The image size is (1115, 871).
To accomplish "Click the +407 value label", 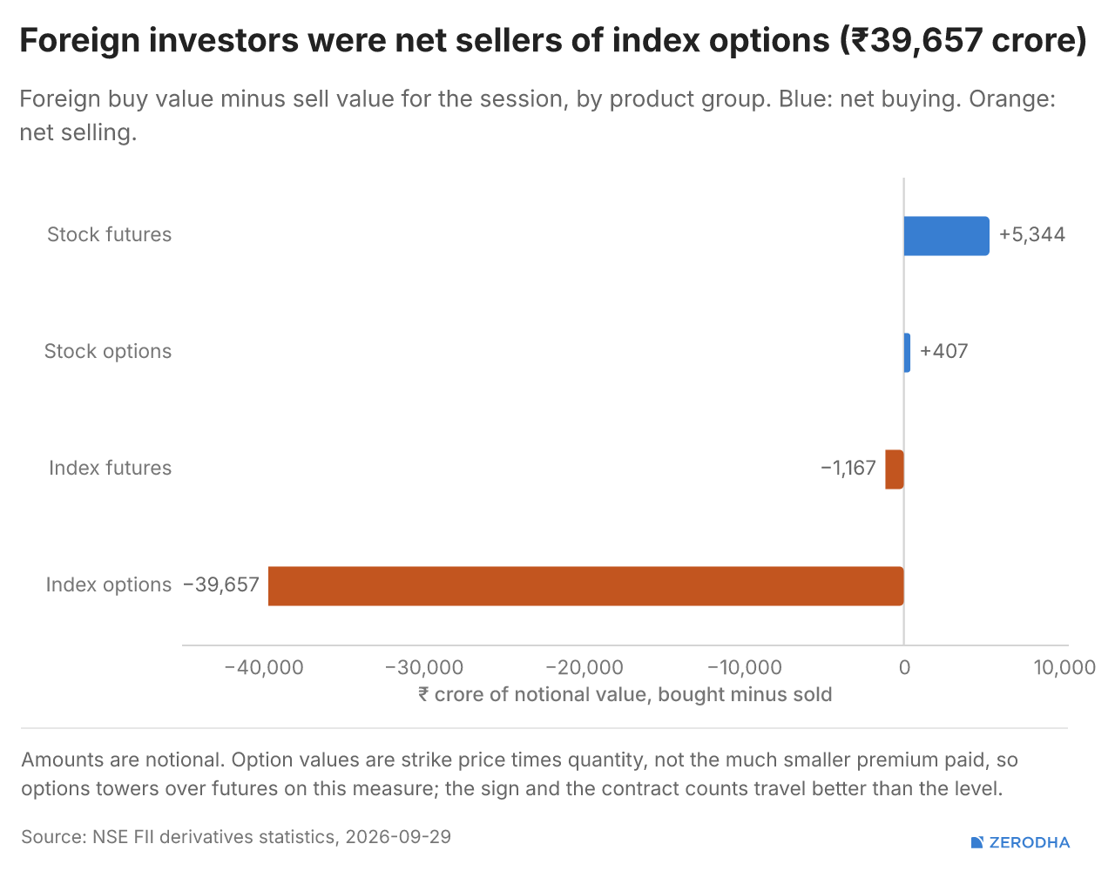I will 944,352.
